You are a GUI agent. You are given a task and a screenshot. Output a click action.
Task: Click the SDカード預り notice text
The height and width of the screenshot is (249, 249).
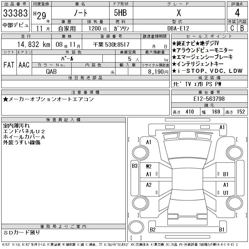(21, 233)
